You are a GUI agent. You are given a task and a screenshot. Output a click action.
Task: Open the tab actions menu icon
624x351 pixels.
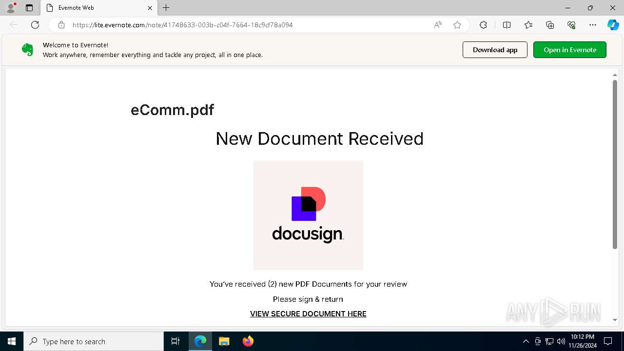29,8
